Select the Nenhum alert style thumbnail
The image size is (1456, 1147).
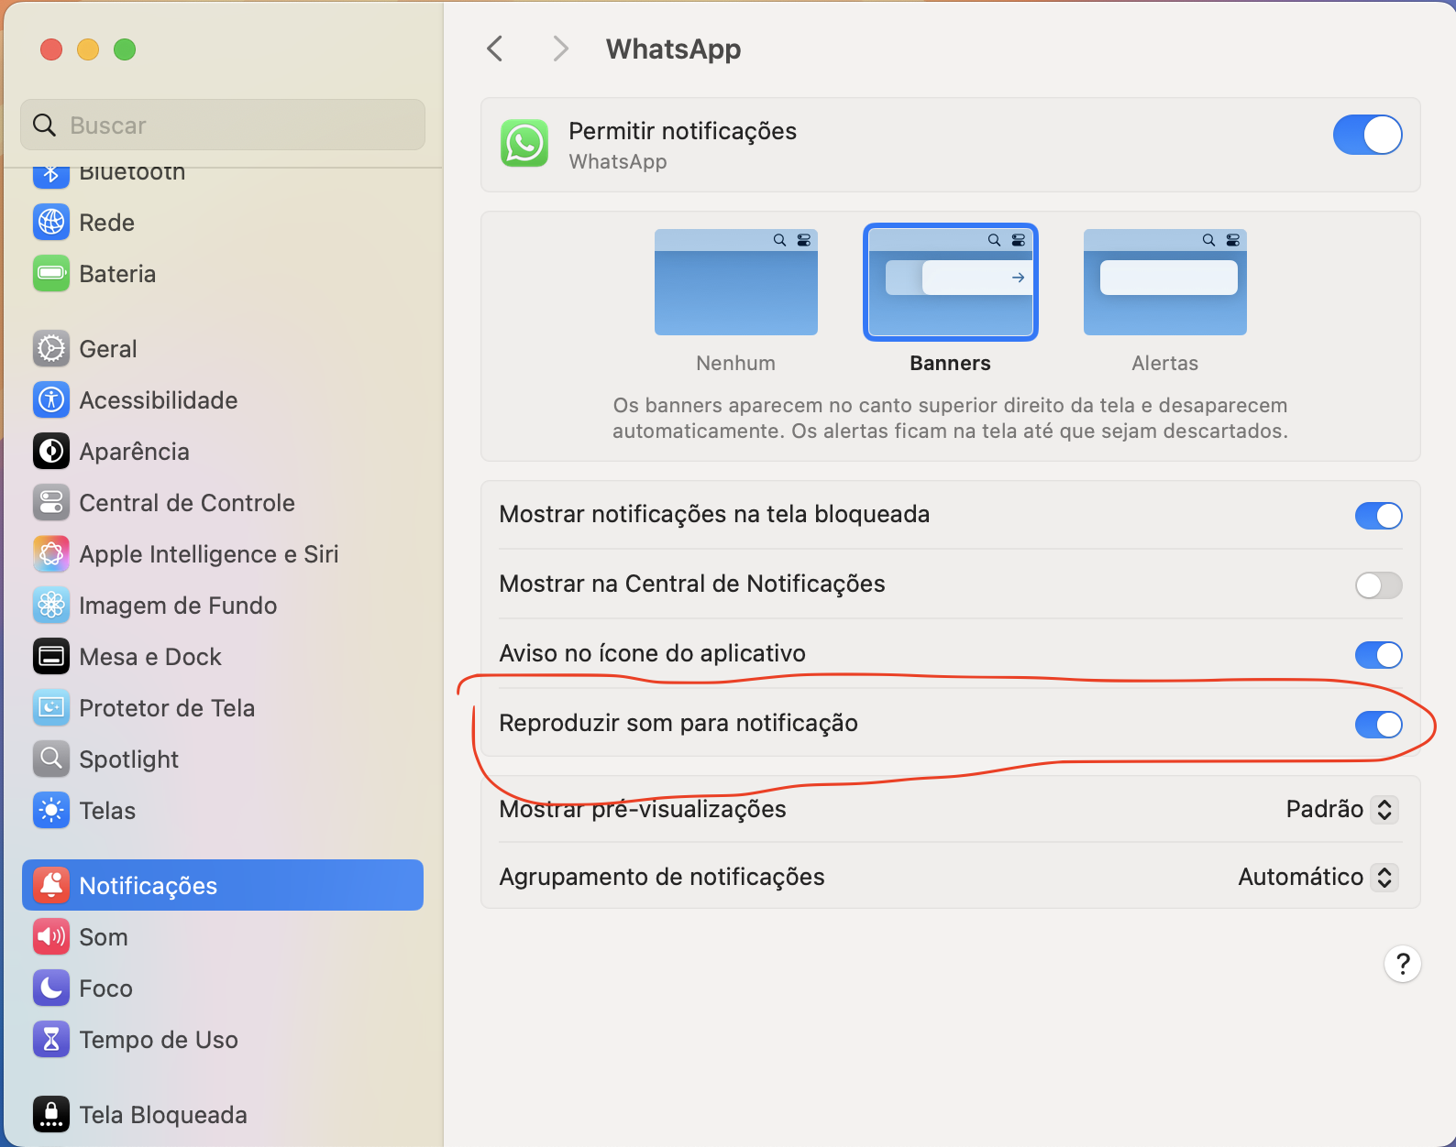pyautogui.click(x=736, y=282)
